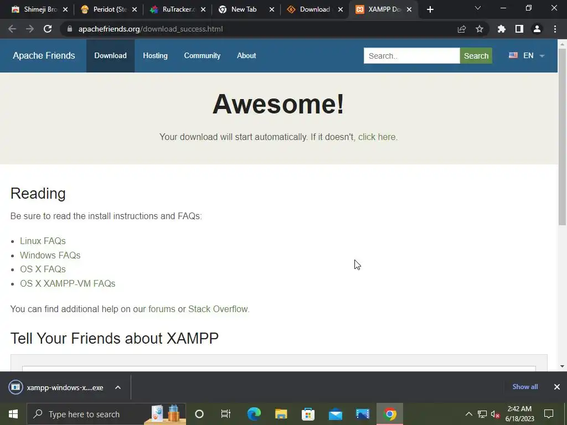This screenshot has height=425, width=567.
Task: Open the forums link
Action: pos(162,309)
